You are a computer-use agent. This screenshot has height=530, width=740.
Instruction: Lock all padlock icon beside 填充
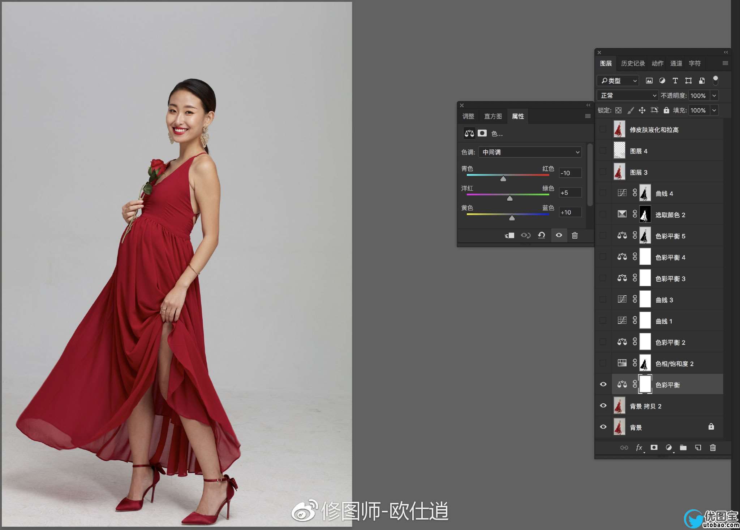tap(666, 110)
